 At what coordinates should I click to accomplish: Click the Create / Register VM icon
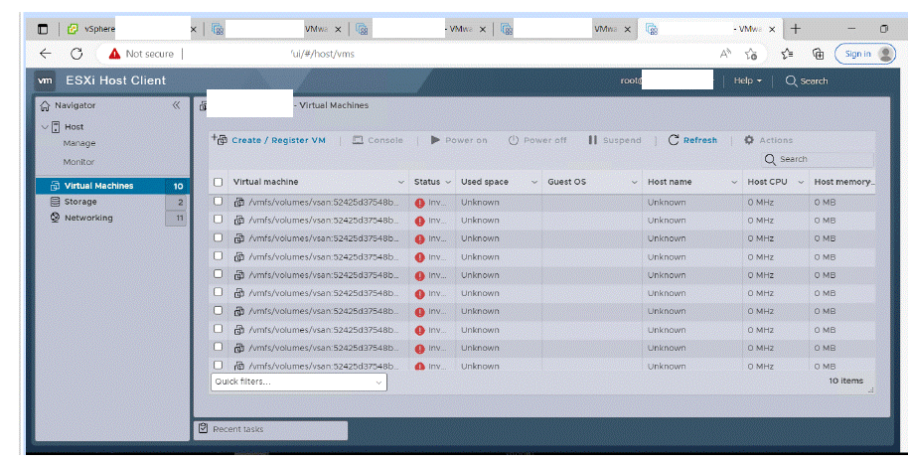pos(220,140)
